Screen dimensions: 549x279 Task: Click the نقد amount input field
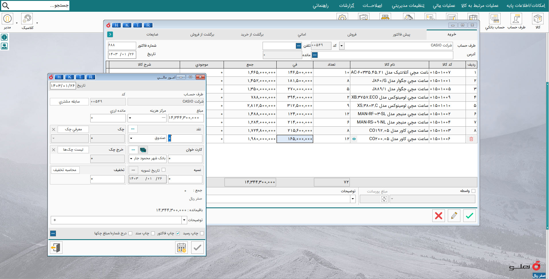pyautogui.click(x=185, y=138)
